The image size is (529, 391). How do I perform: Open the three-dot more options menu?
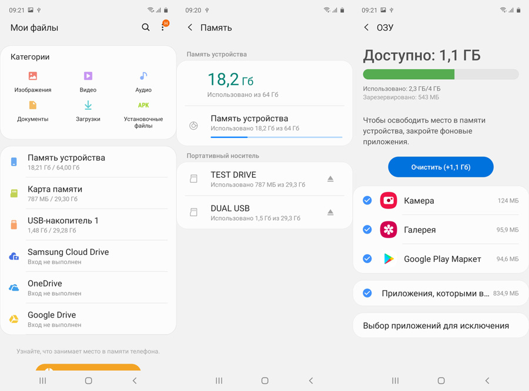click(163, 28)
